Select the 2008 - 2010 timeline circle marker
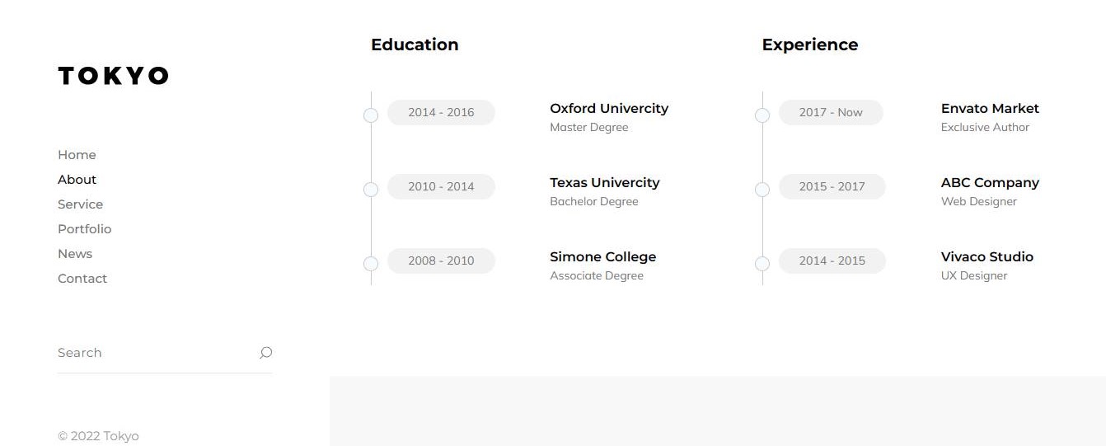 [371, 264]
